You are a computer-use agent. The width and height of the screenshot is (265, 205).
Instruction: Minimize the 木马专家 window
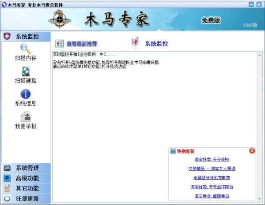click(251, 4)
